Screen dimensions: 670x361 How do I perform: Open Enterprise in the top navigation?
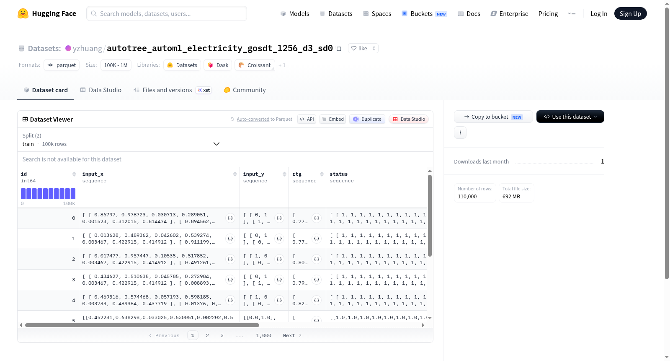[509, 14]
